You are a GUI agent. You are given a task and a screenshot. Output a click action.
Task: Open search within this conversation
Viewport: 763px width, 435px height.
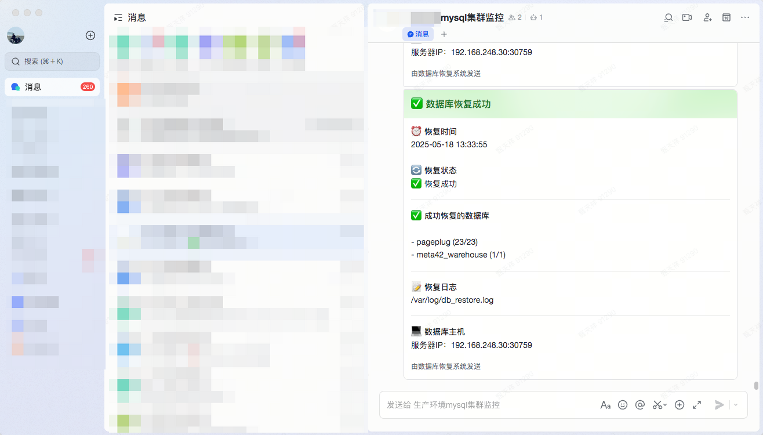click(x=668, y=17)
